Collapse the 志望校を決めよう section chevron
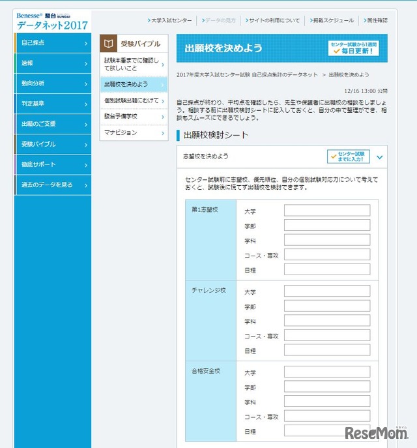The image size is (417, 448). point(380,157)
